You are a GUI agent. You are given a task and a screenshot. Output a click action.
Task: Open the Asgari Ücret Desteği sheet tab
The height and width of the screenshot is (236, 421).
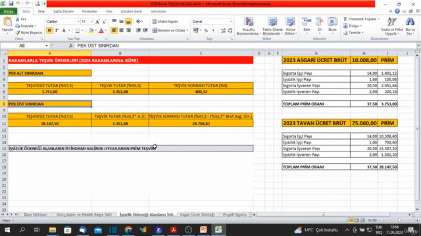pyautogui.click(x=197, y=214)
